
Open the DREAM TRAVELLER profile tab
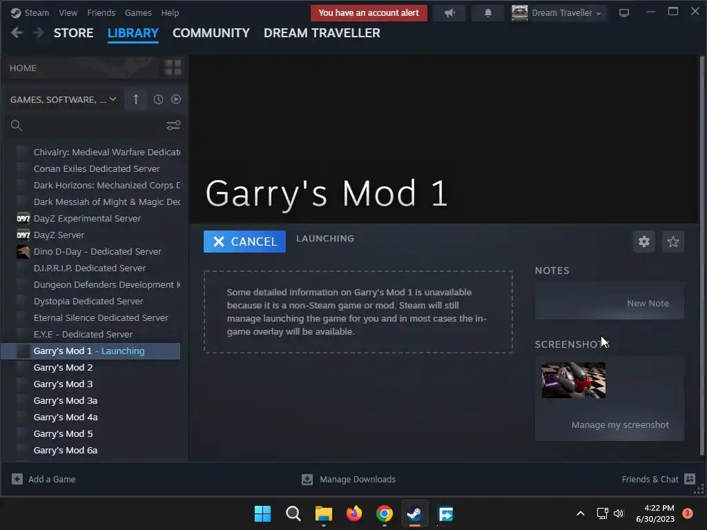(x=322, y=33)
